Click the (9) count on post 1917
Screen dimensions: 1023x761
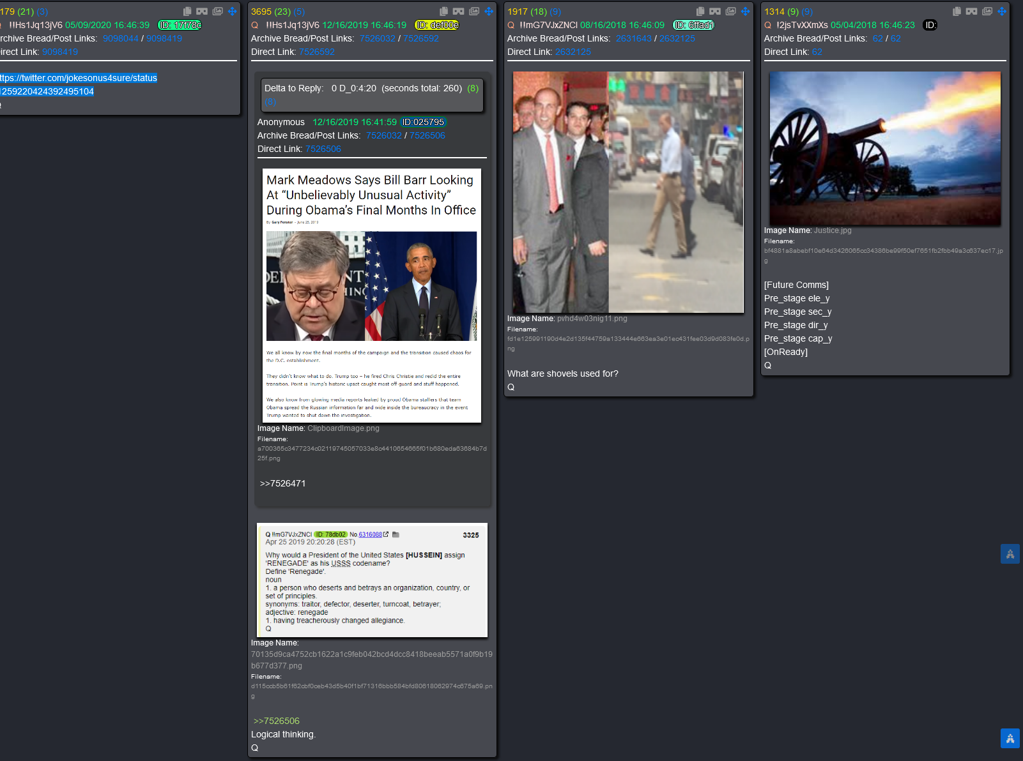point(555,11)
